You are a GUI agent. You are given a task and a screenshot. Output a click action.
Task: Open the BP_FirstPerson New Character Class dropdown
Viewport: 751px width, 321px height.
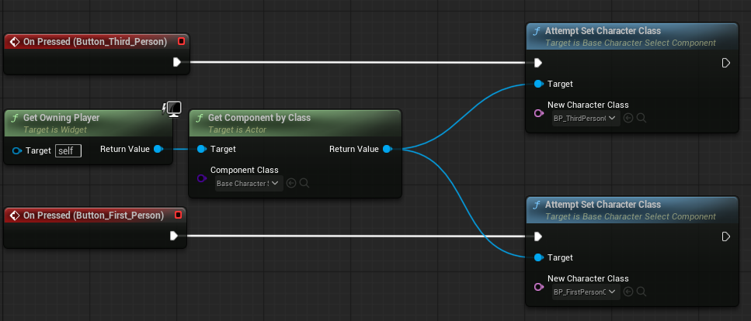585,292
